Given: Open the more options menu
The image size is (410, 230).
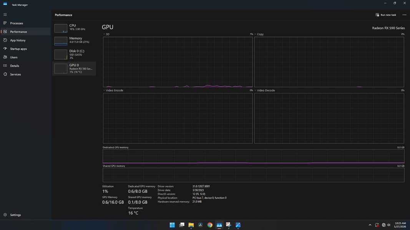Looking at the screenshot, I should 404,15.
